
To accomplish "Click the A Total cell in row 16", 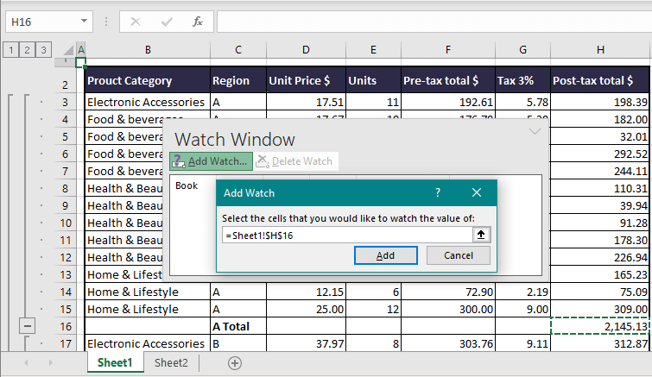I will pos(238,327).
